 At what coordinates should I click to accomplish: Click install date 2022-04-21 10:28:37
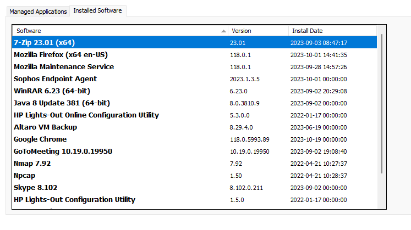(x=319, y=176)
